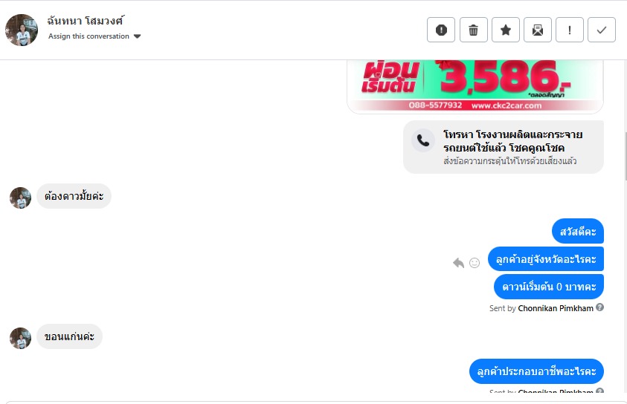Open ฉันทนา โสมวงศ์ profile name

tap(86, 21)
